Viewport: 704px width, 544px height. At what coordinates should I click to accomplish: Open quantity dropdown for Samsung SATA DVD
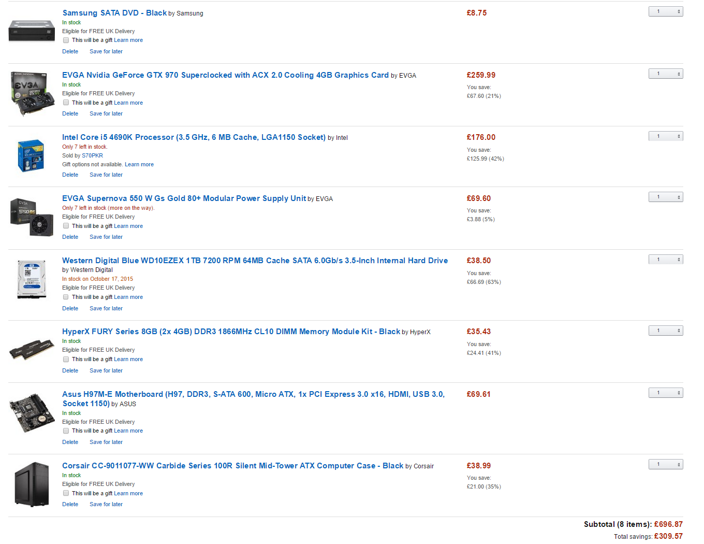click(666, 11)
